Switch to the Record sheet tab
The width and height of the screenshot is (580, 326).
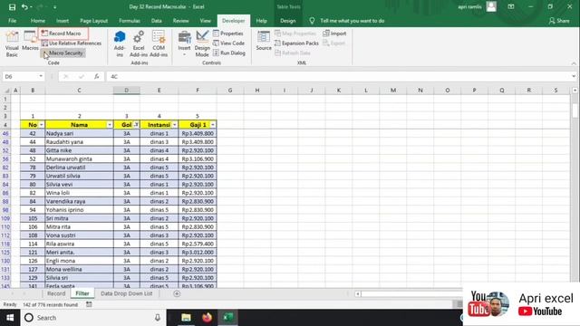pyautogui.click(x=56, y=293)
